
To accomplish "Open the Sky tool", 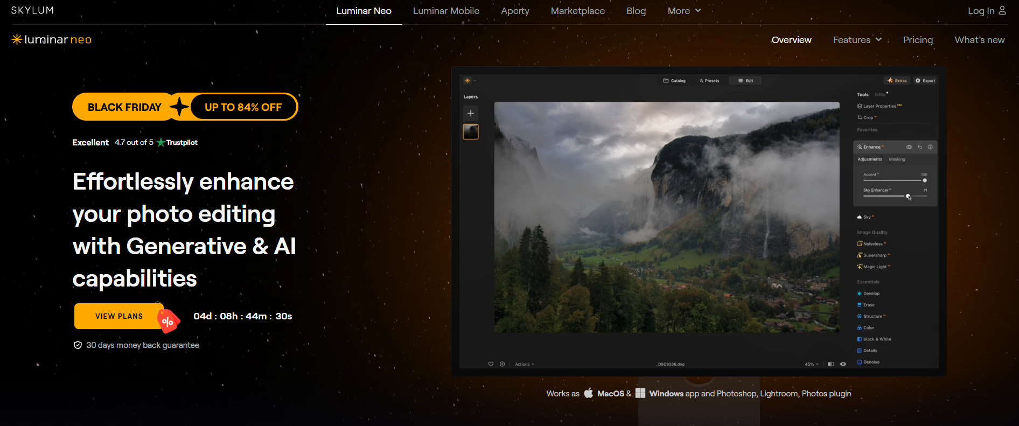I will click(x=866, y=217).
